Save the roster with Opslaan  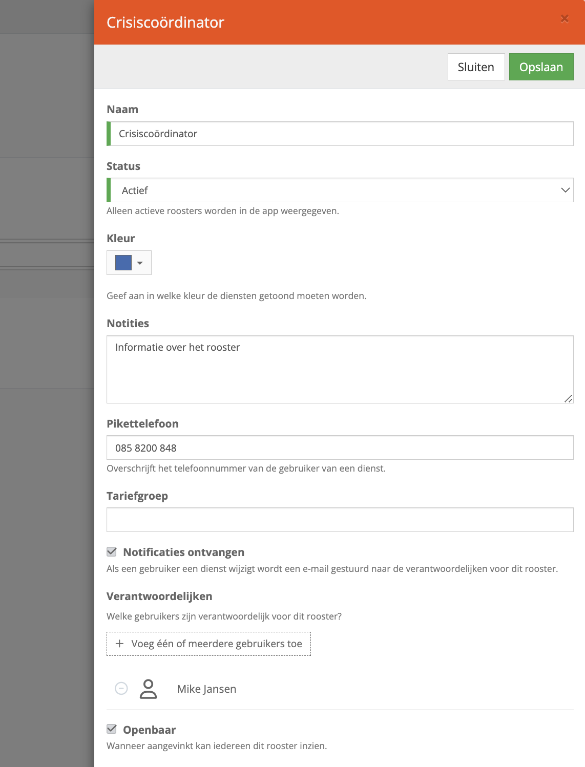pos(541,67)
